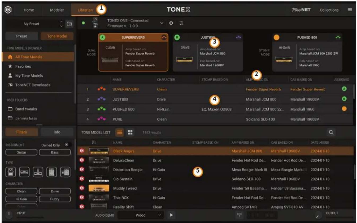The height and width of the screenshot is (223, 357).
Task: Click the tuner icon in bottom bar
Action: pos(239,215)
